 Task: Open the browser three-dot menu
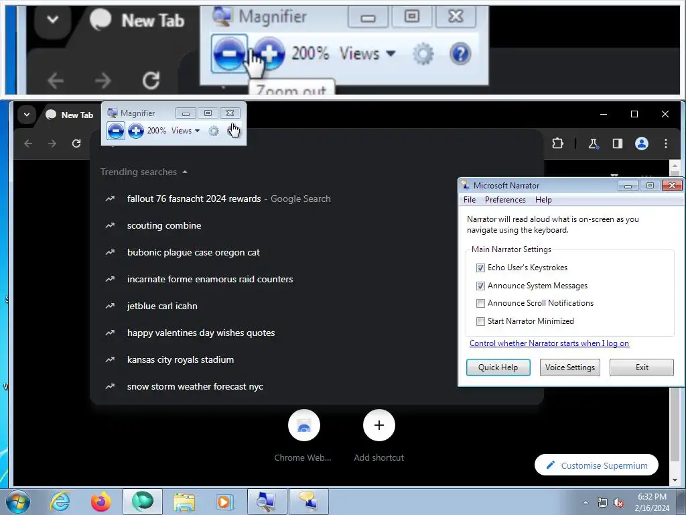click(x=665, y=144)
